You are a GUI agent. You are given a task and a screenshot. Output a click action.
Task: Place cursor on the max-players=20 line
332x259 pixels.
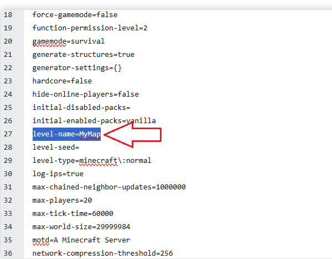62,200
